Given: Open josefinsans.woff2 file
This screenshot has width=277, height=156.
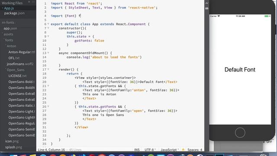Looking at the screenshot, I should click(20, 64).
